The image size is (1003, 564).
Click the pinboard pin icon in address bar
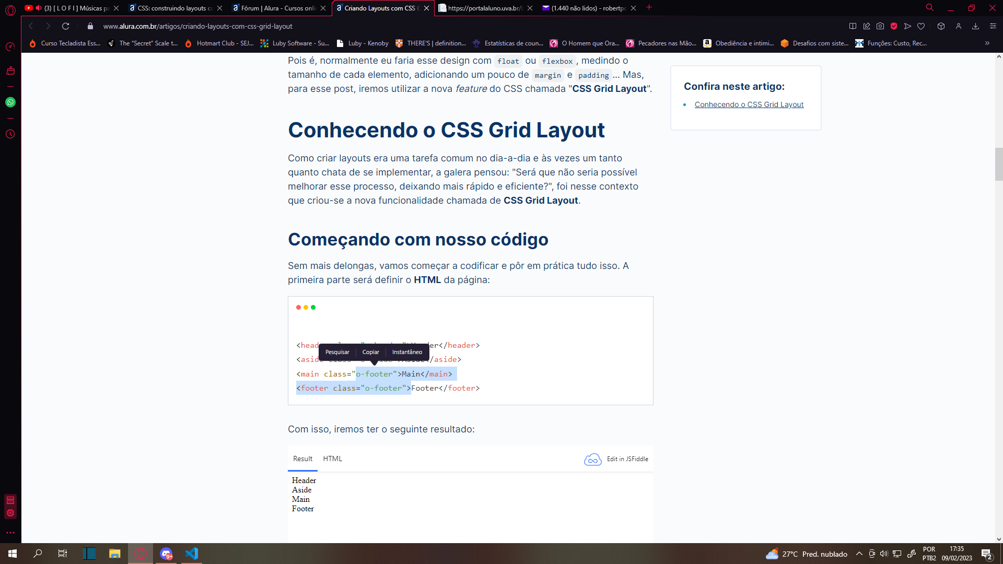pos(867,26)
